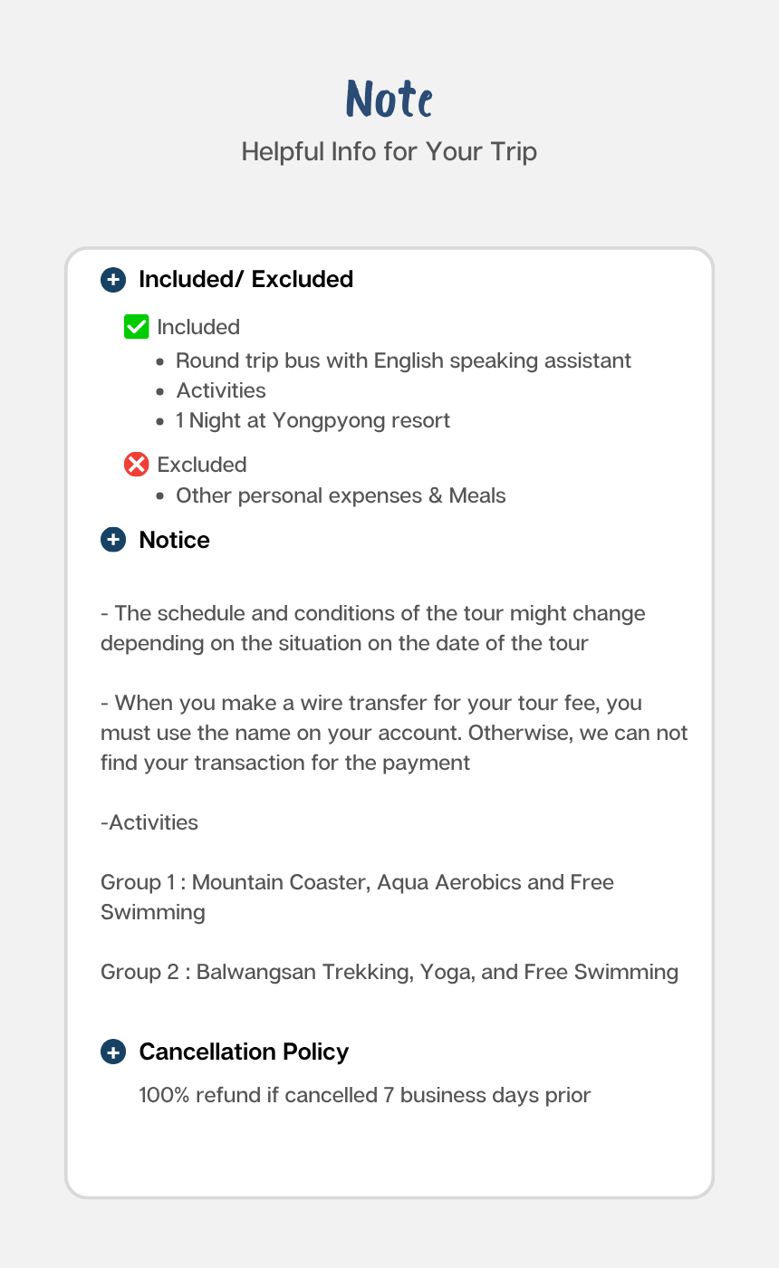Select the Cancellation Policy section heading
This screenshot has height=1268, width=779.
click(x=244, y=1052)
